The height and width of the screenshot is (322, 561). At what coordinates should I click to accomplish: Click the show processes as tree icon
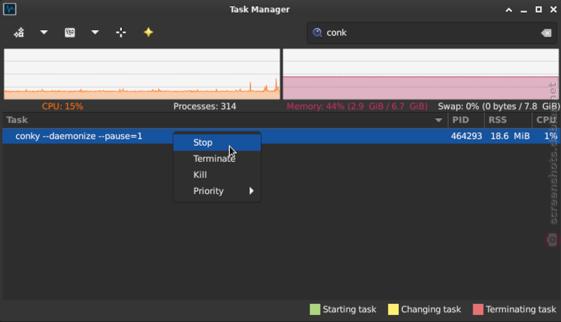[x=19, y=32]
